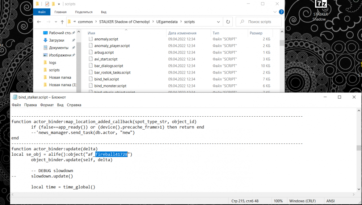Open the Правка menu in Notepad
Viewport: 362px width, 205px height.
tap(30, 105)
